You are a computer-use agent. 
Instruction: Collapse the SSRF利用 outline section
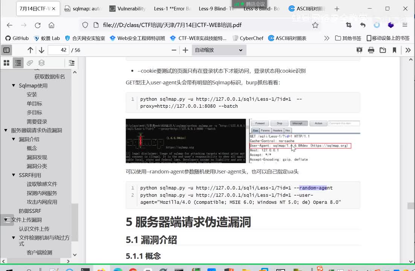pyautogui.click(x=14, y=175)
